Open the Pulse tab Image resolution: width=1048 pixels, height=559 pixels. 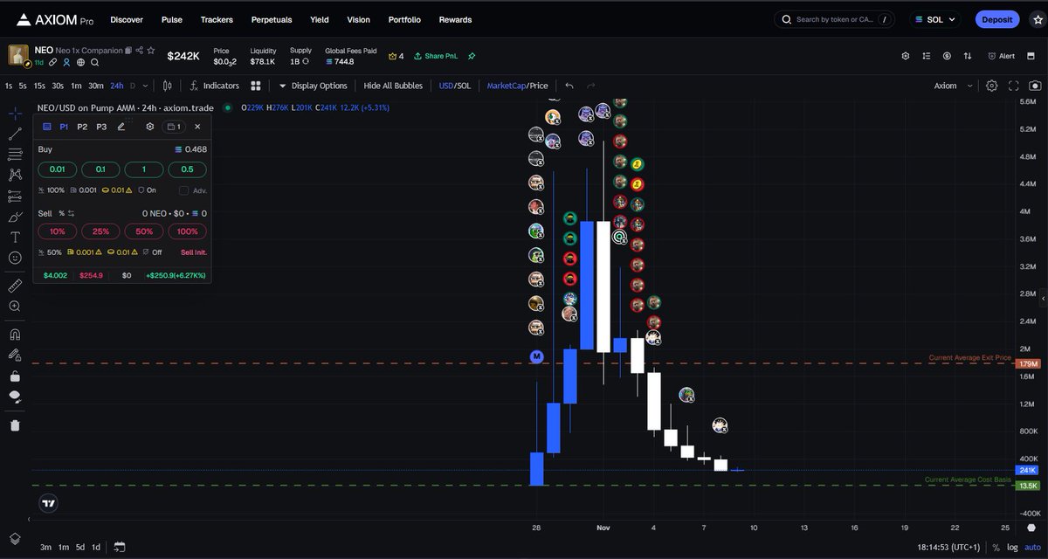(172, 19)
